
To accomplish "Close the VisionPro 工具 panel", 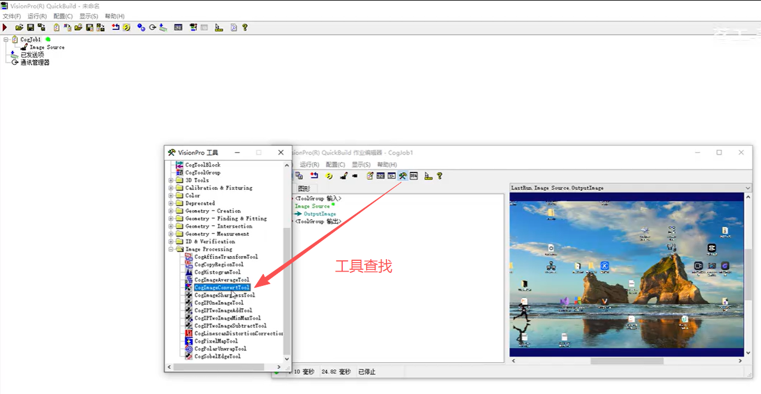I will click(281, 152).
